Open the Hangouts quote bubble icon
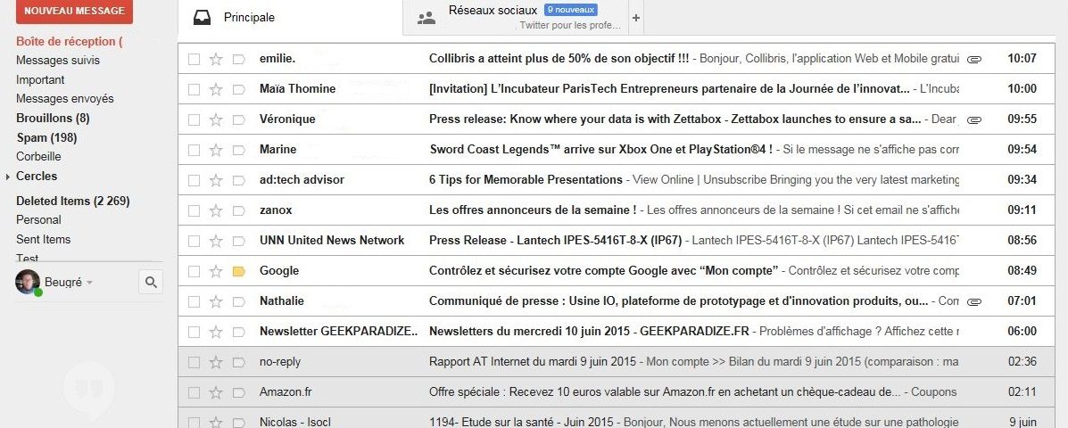The width and height of the screenshot is (1068, 428). tap(88, 390)
